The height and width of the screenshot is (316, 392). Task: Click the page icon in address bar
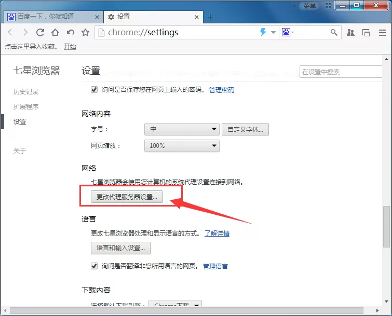[101, 33]
